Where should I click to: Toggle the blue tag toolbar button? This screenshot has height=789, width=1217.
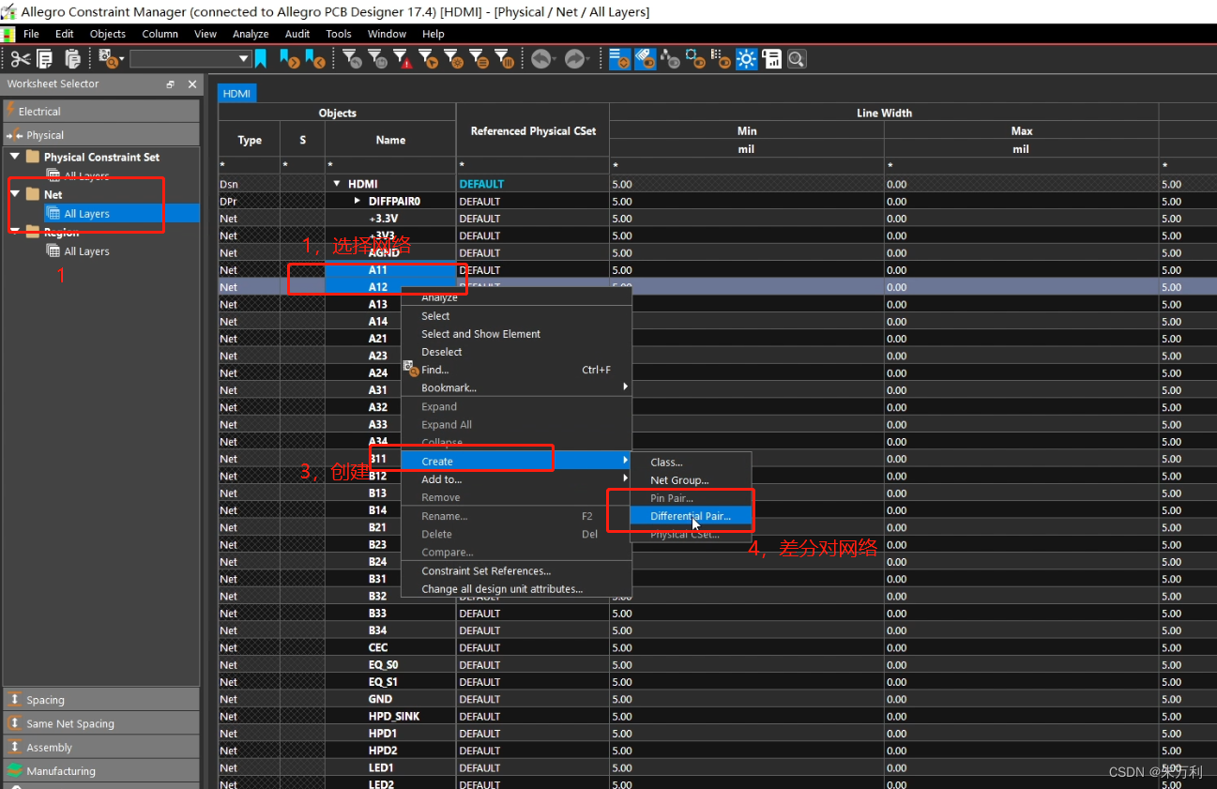point(646,59)
